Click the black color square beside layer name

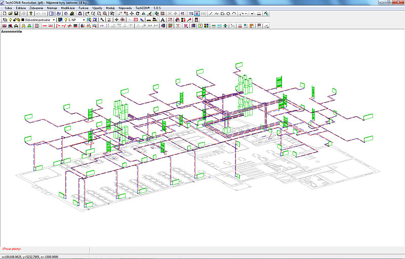22,20
